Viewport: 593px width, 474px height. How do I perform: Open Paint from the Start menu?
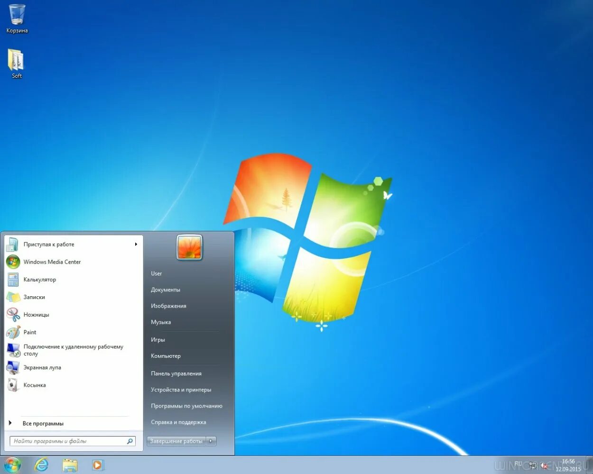(29, 332)
